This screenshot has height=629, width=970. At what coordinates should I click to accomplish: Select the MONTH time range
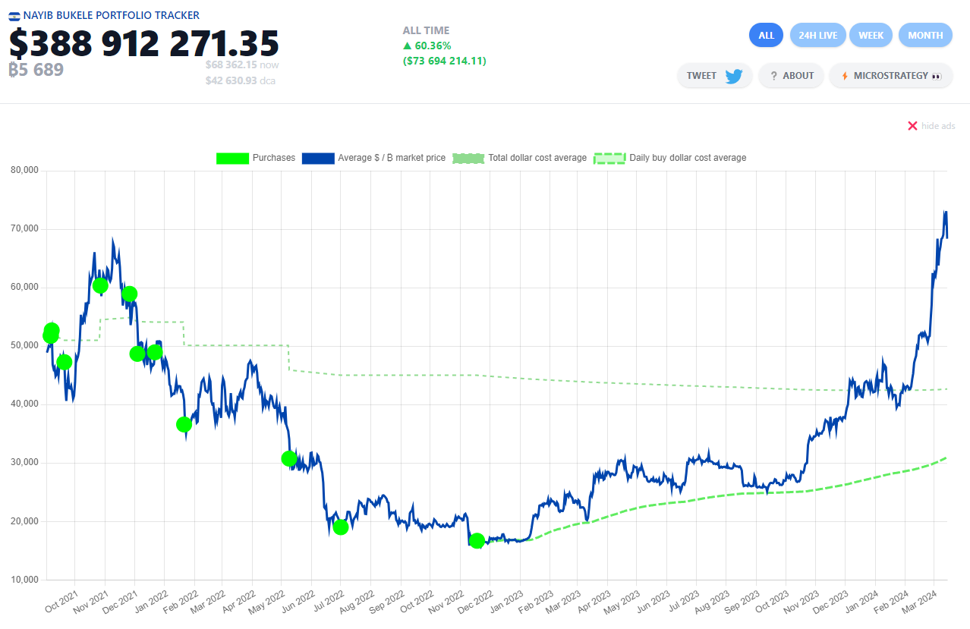925,35
